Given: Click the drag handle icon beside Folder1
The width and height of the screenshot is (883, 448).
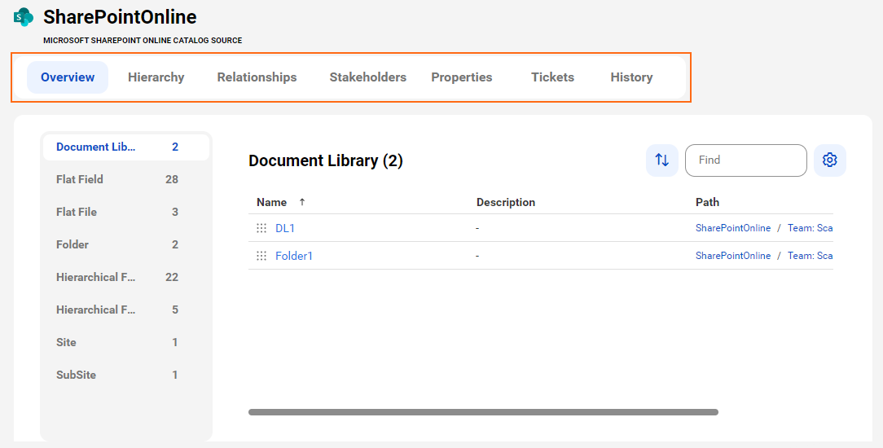Looking at the screenshot, I should click(x=261, y=256).
